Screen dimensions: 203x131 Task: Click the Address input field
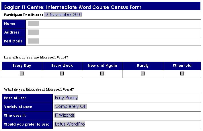33,32
